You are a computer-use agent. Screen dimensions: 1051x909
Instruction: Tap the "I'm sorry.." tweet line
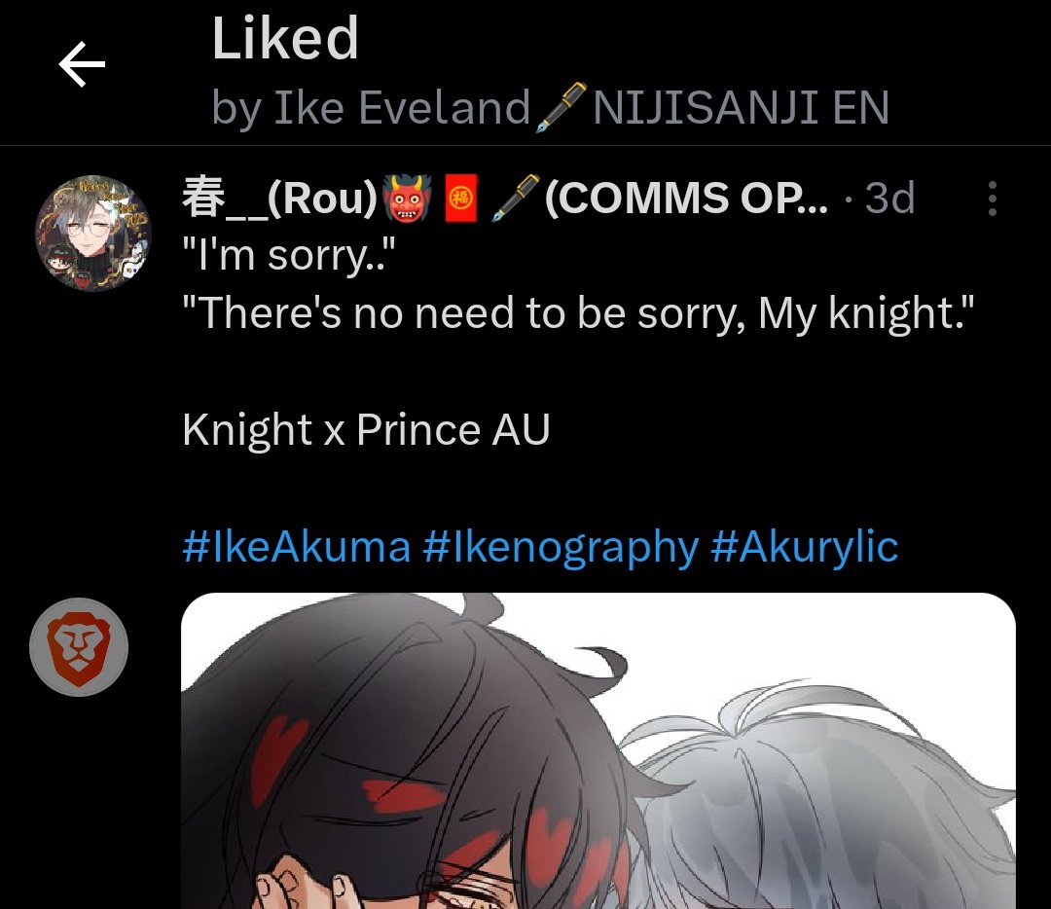click(289, 255)
